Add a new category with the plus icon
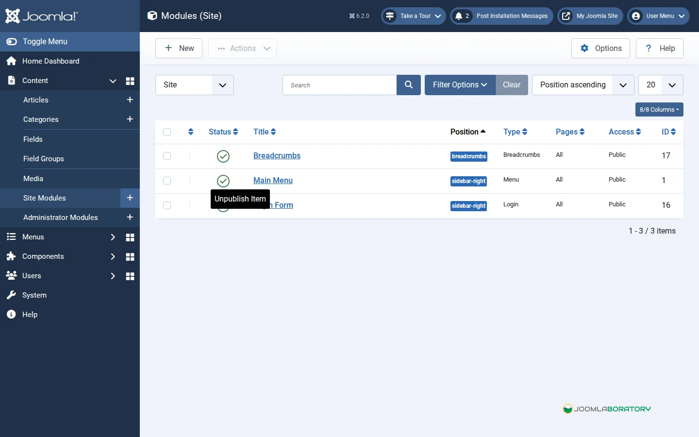 [130, 119]
